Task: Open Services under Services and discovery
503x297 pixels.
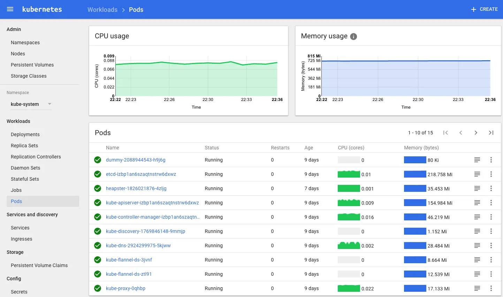Action: [20, 228]
